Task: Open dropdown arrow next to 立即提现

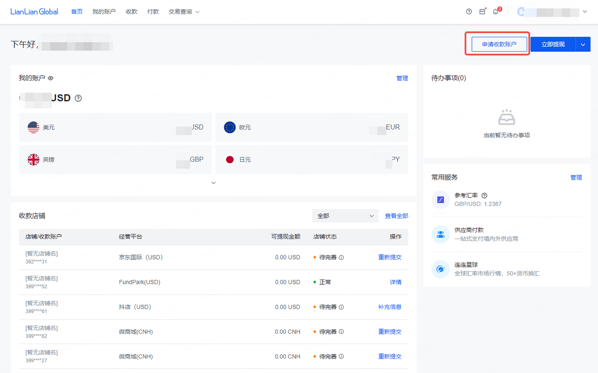Action: 583,44
